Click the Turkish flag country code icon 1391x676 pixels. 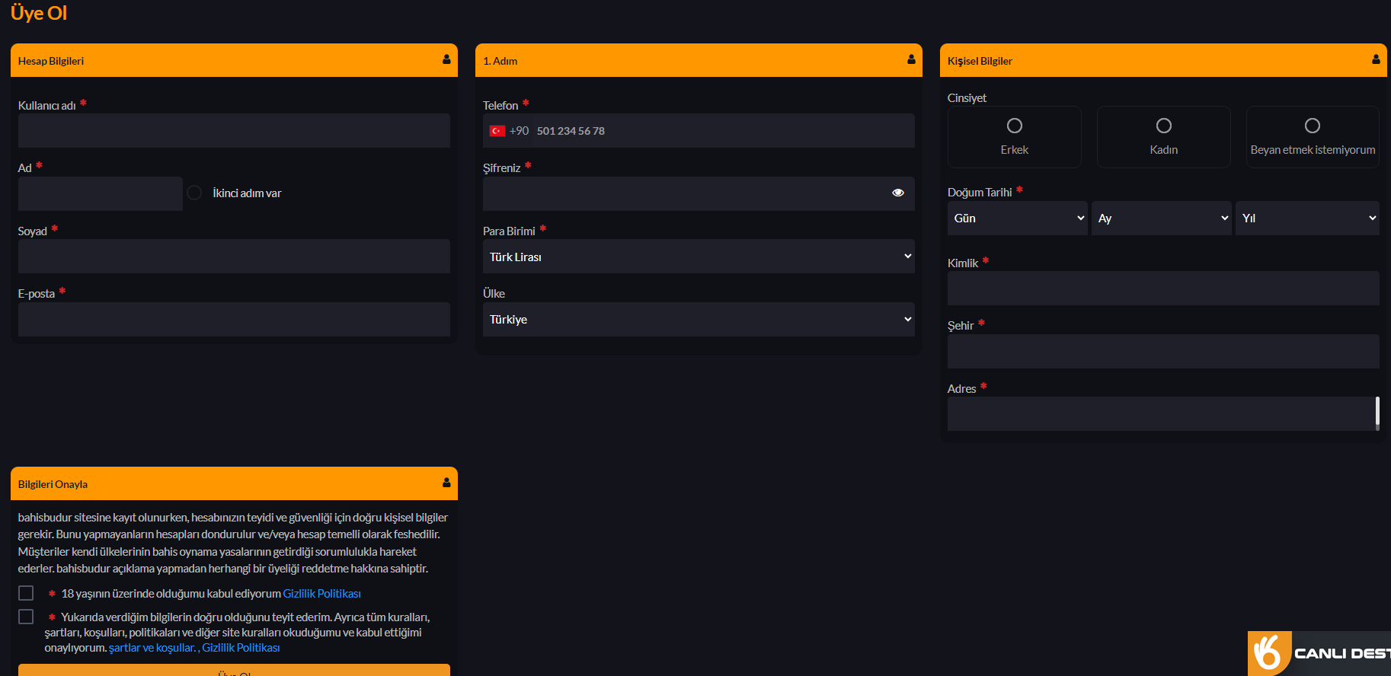497,131
